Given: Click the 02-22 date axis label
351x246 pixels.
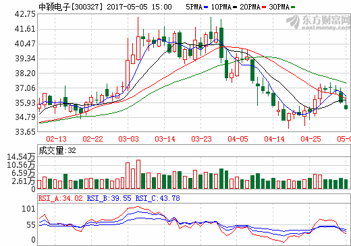Looking at the screenshot, I should (x=92, y=139).
